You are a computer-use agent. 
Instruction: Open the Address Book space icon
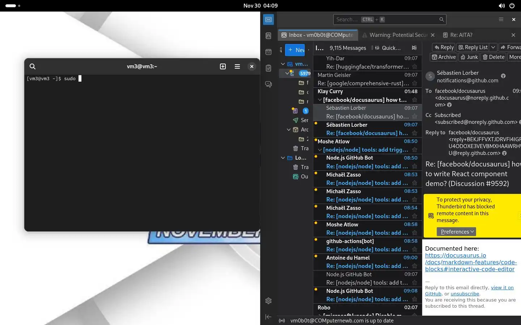268,36
